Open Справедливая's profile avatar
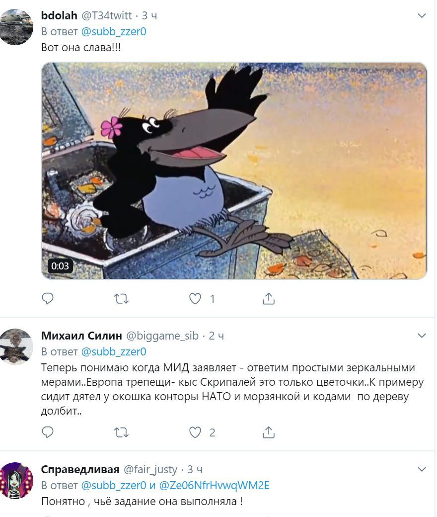The image size is (437, 517). coord(16,480)
